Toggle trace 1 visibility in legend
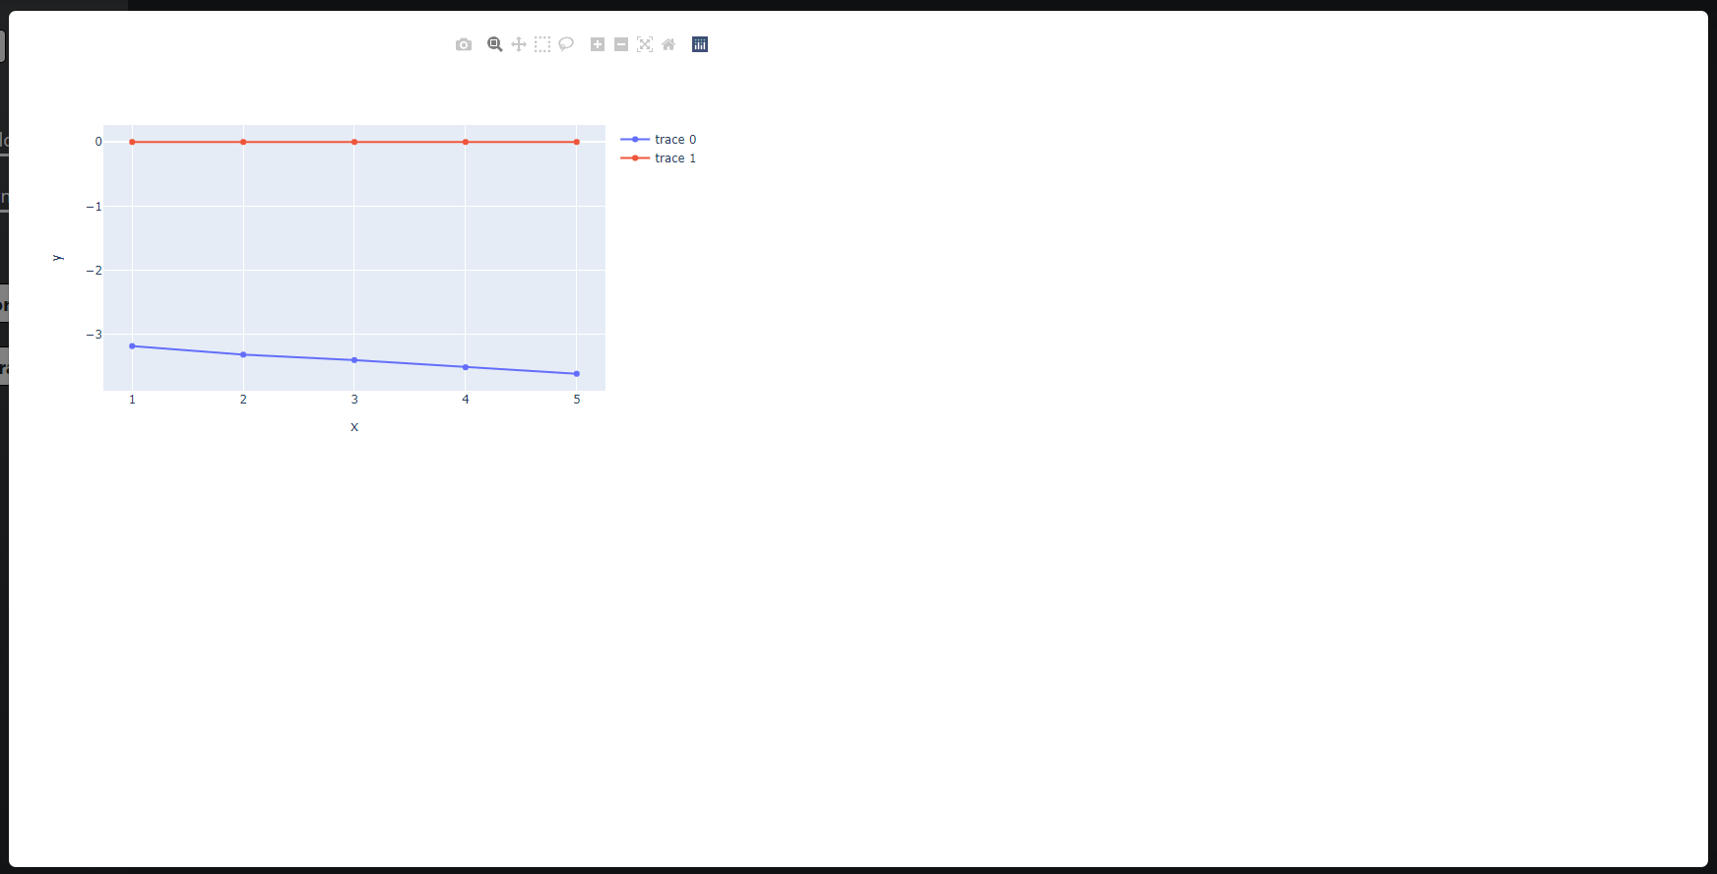This screenshot has height=874, width=1717. click(659, 158)
